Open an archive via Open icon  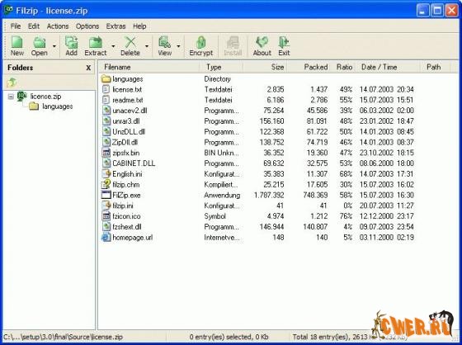[40, 42]
